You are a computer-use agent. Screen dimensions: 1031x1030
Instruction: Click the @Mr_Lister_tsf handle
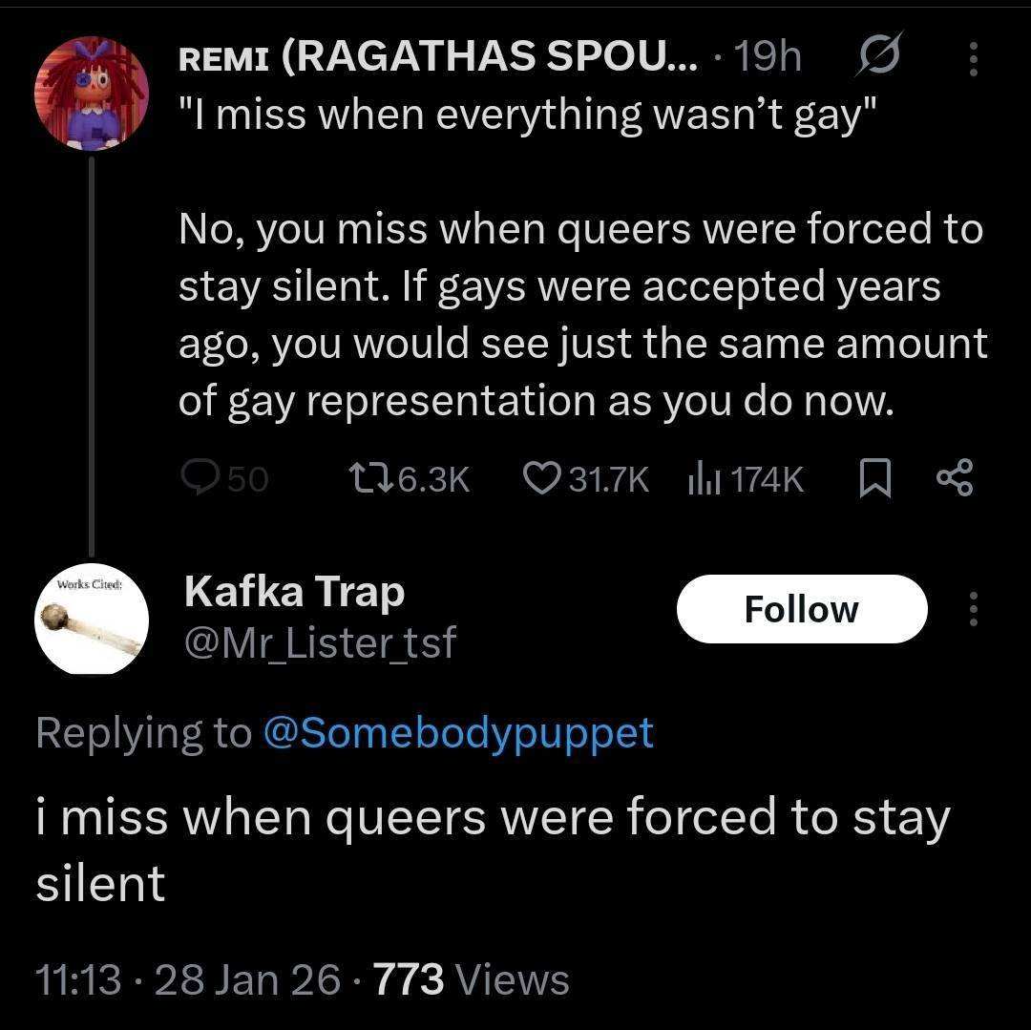[319, 642]
